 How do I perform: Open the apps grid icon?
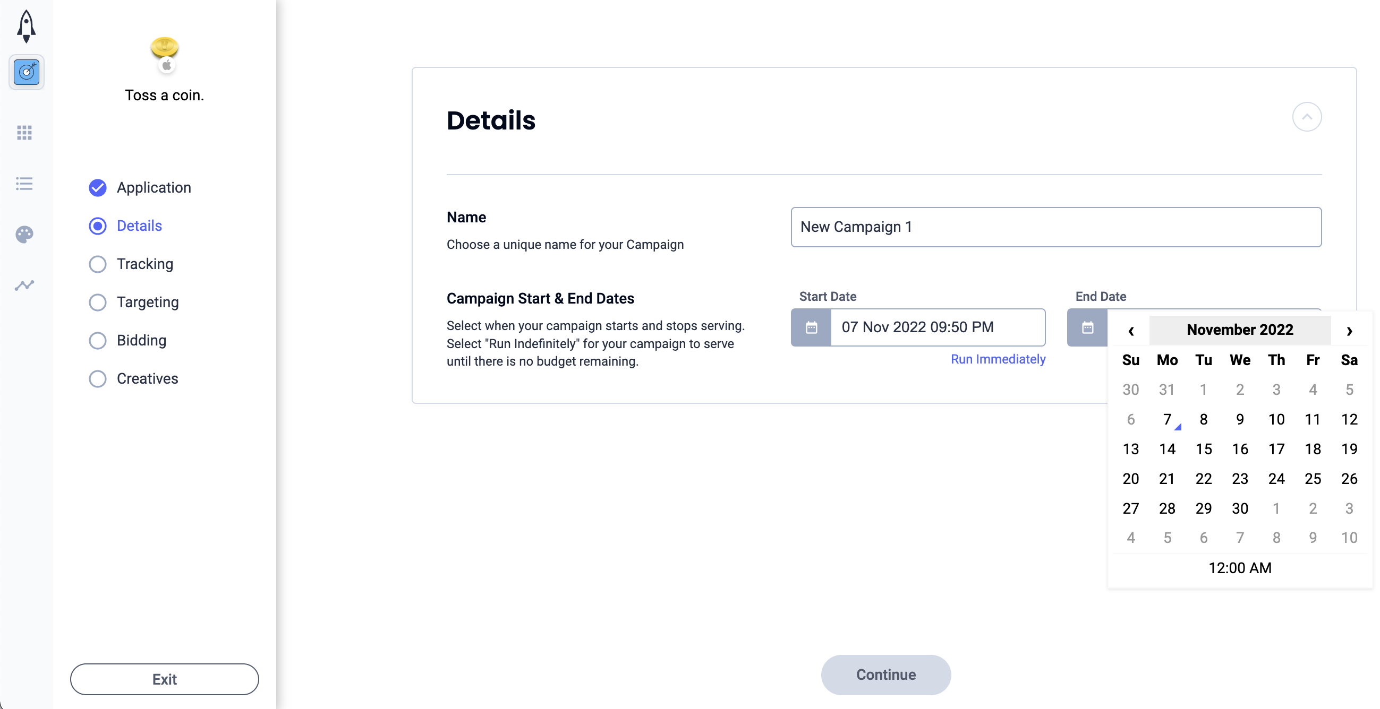coord(24,132)
